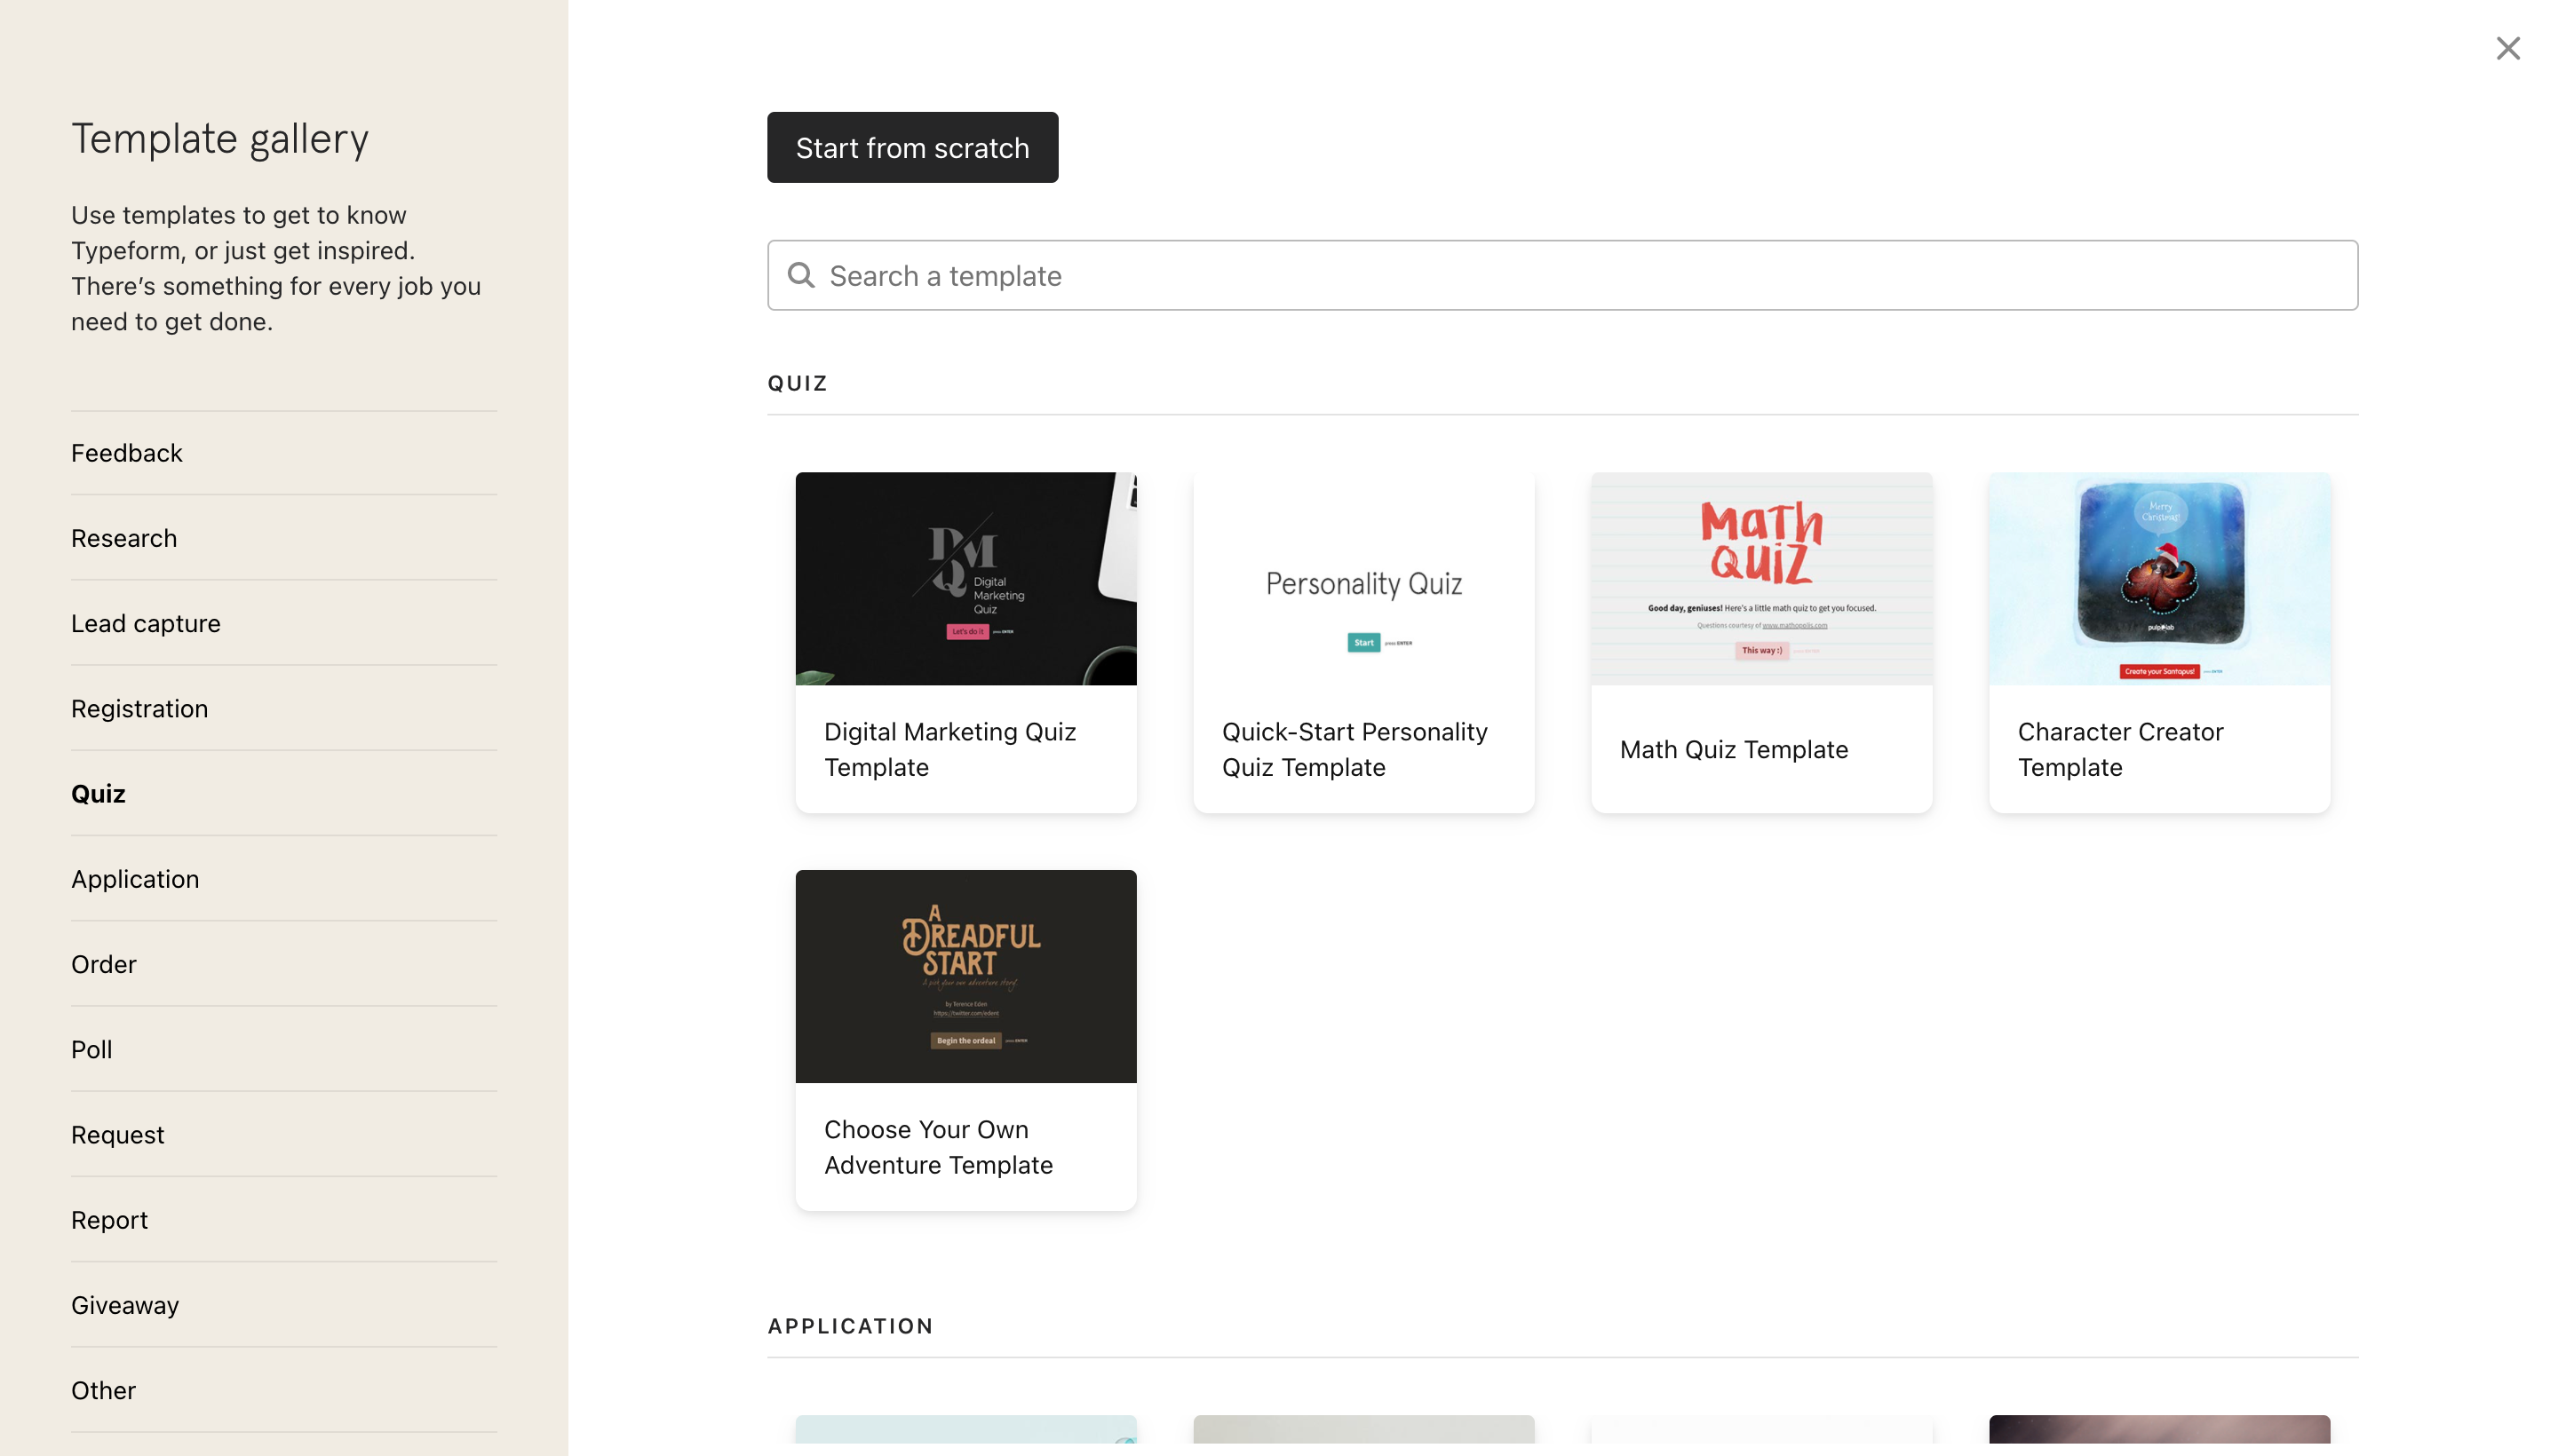Open the Application category
The width and height of the screenshot is (2558, 1456).
pos(135,879)
